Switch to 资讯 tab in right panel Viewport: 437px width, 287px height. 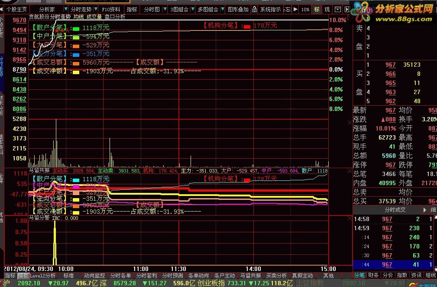[x=416, y=275]
